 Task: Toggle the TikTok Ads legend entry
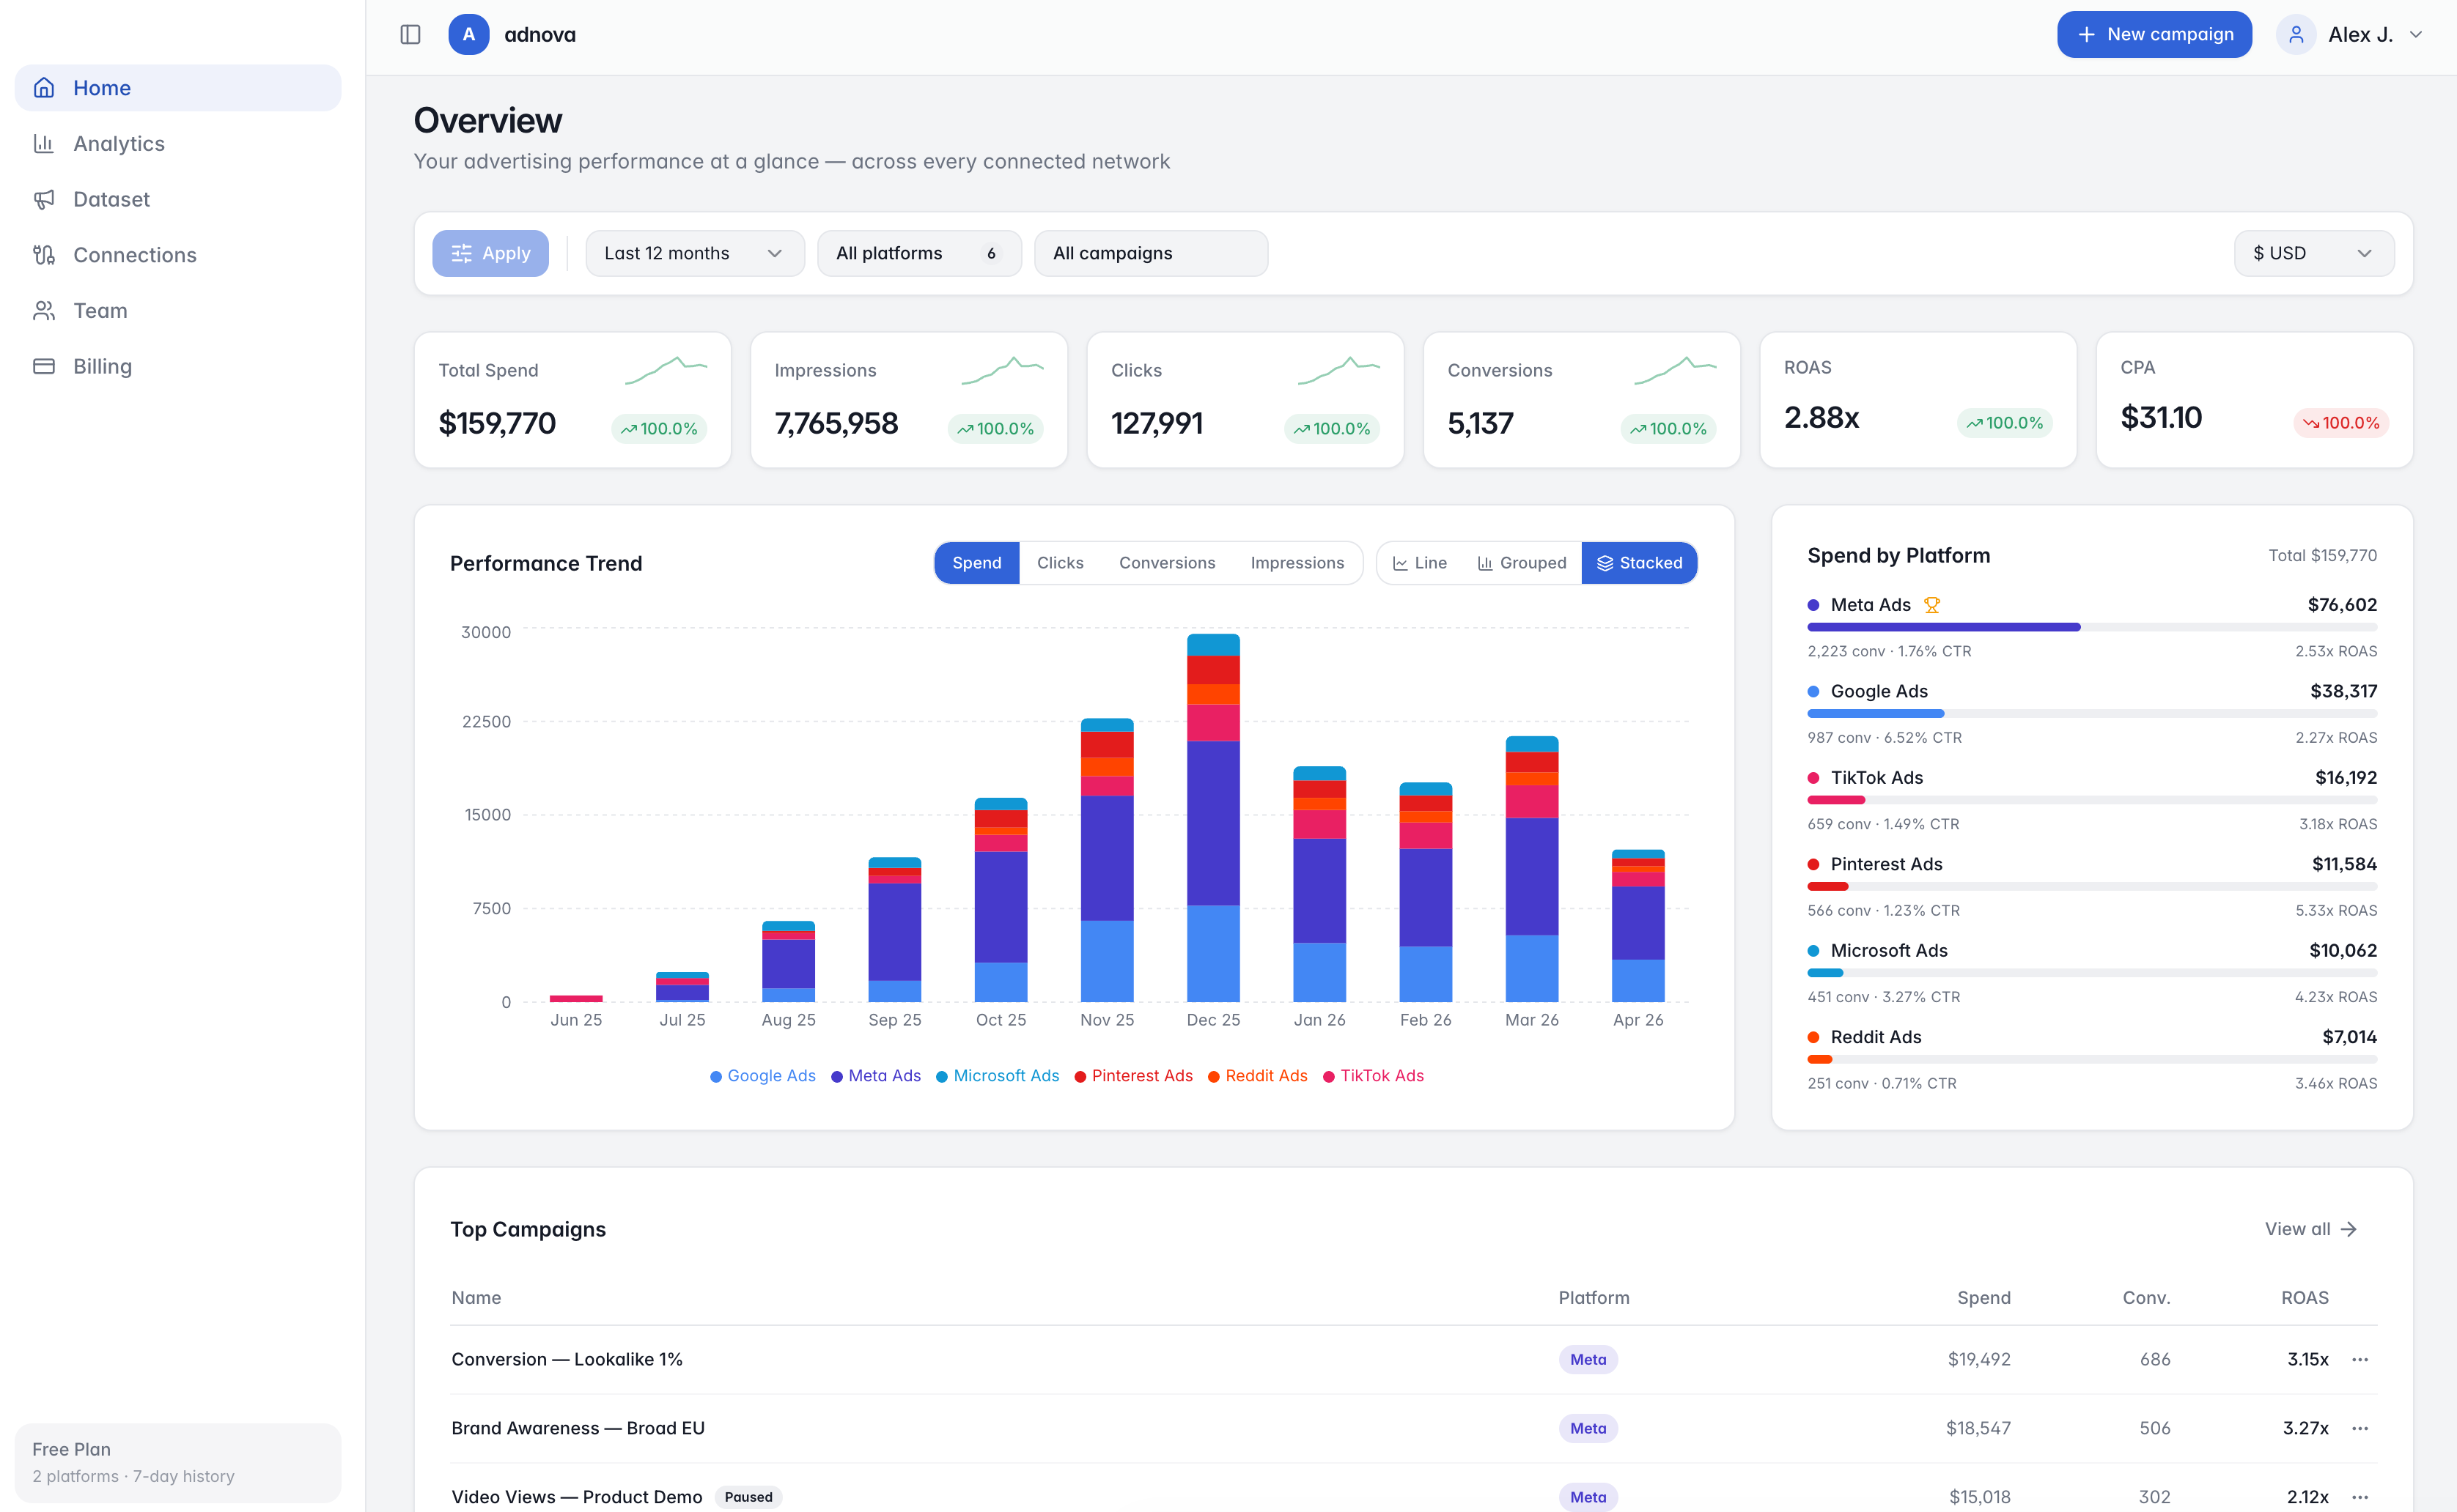coord(1374,1076)
